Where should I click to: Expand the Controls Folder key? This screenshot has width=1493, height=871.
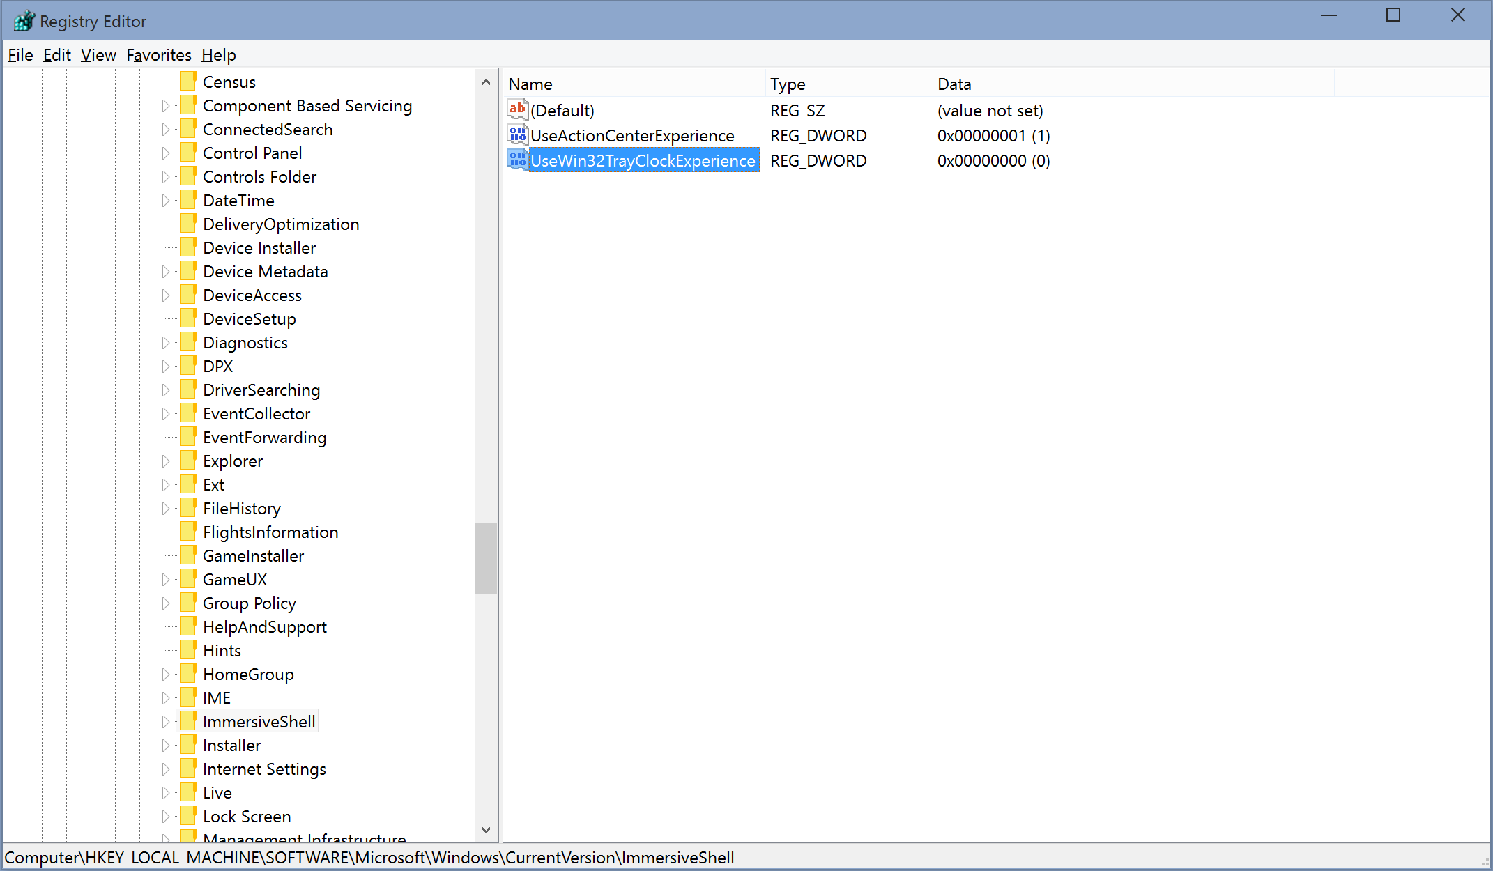coord(165,177)
